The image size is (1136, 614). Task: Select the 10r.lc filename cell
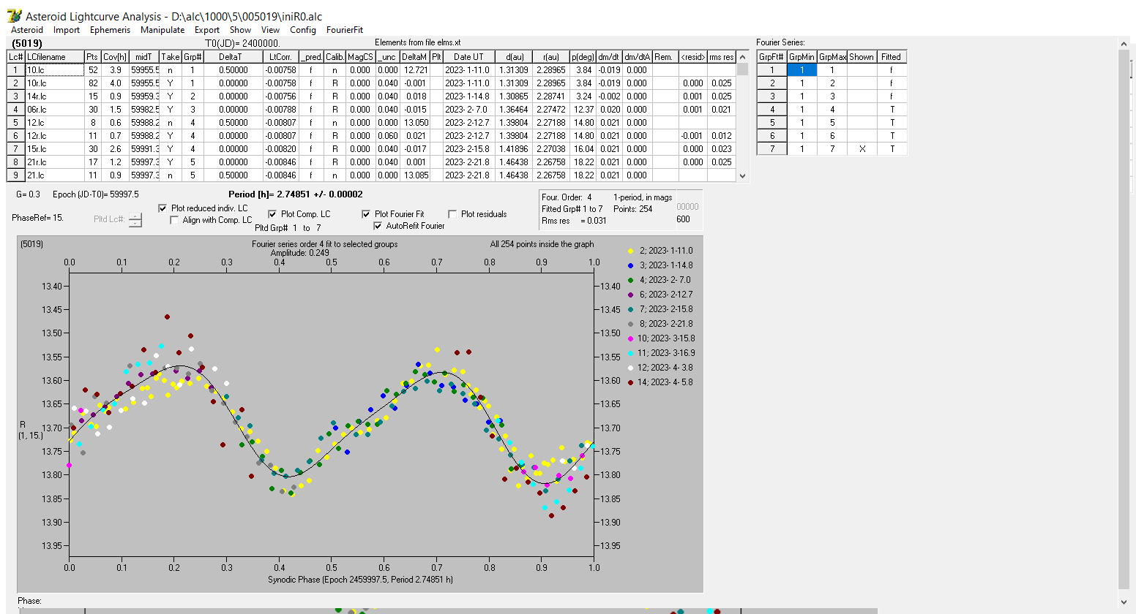(55, 83)
